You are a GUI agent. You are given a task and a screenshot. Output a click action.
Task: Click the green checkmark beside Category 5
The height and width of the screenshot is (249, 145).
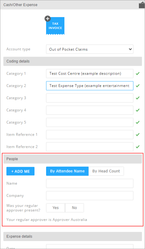[x=138, y=122]
